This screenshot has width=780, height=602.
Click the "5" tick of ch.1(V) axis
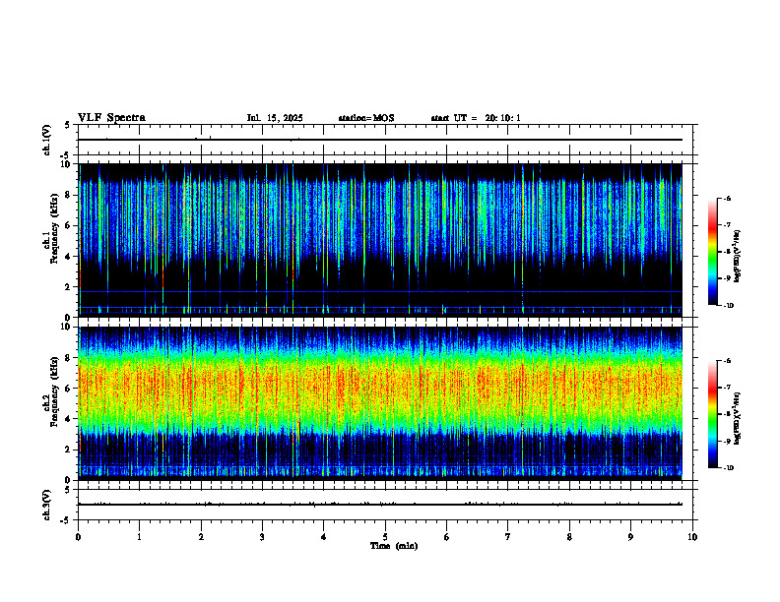pyautogui.click(x=68, y=125)
